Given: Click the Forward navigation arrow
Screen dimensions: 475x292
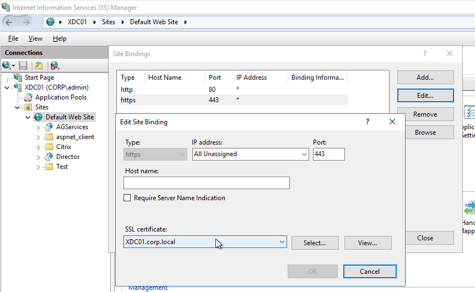Looking at the screenshot, I should pos(26,22).
